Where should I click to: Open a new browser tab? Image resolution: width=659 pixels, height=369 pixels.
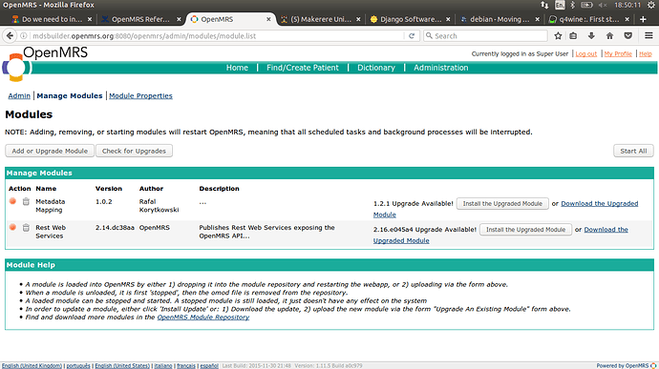tap(643, 19)
